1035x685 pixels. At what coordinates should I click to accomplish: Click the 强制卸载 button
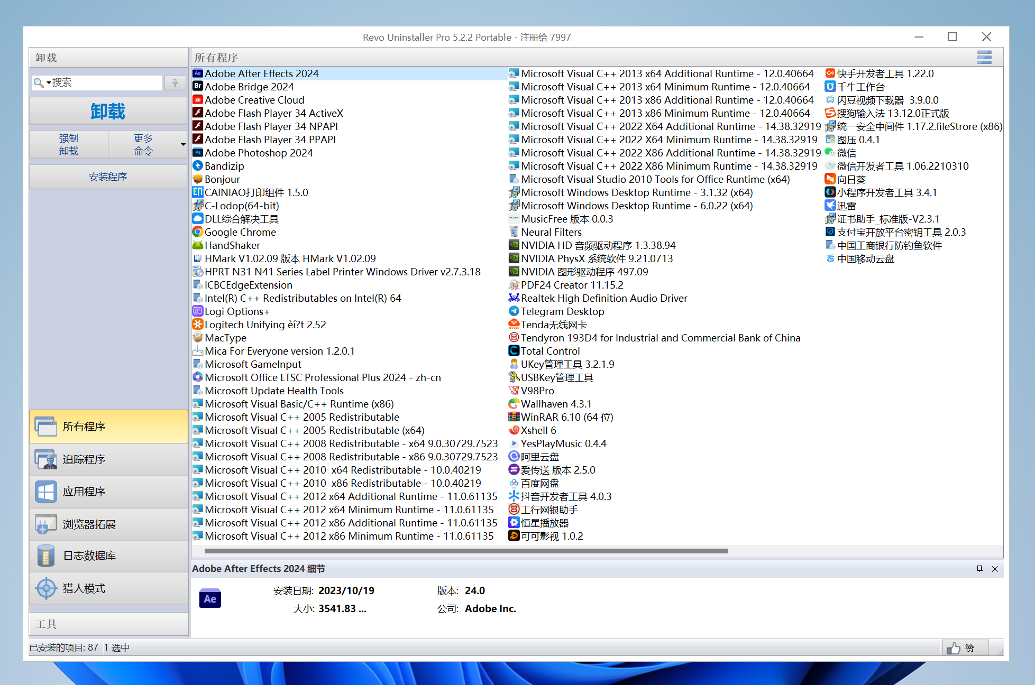click(69, 145)
